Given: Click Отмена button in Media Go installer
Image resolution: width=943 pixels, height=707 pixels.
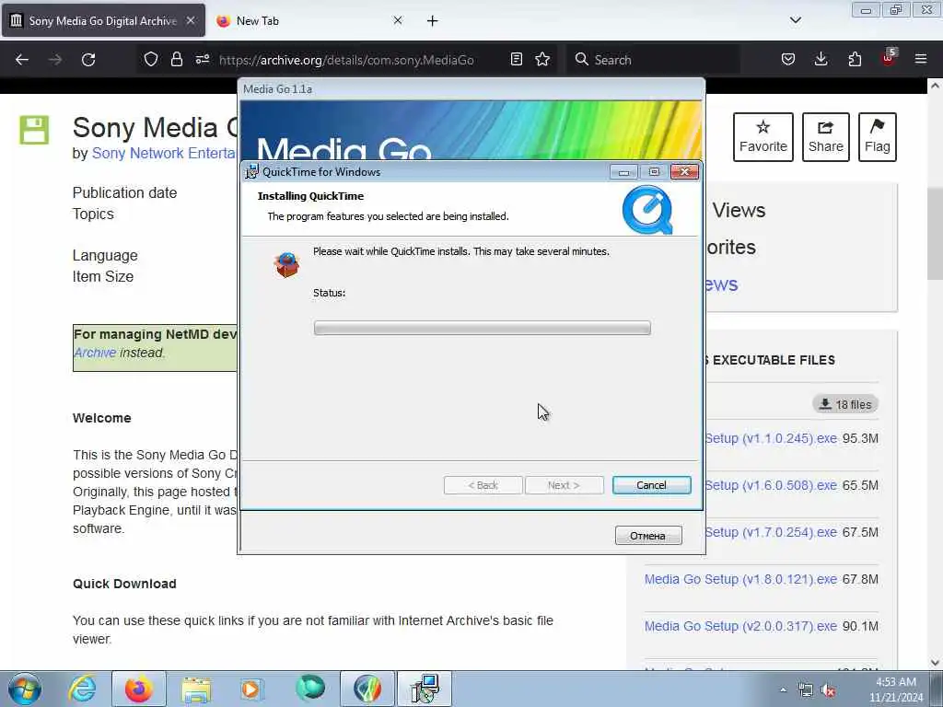Looking at the screenshot, I should [647, 535].
